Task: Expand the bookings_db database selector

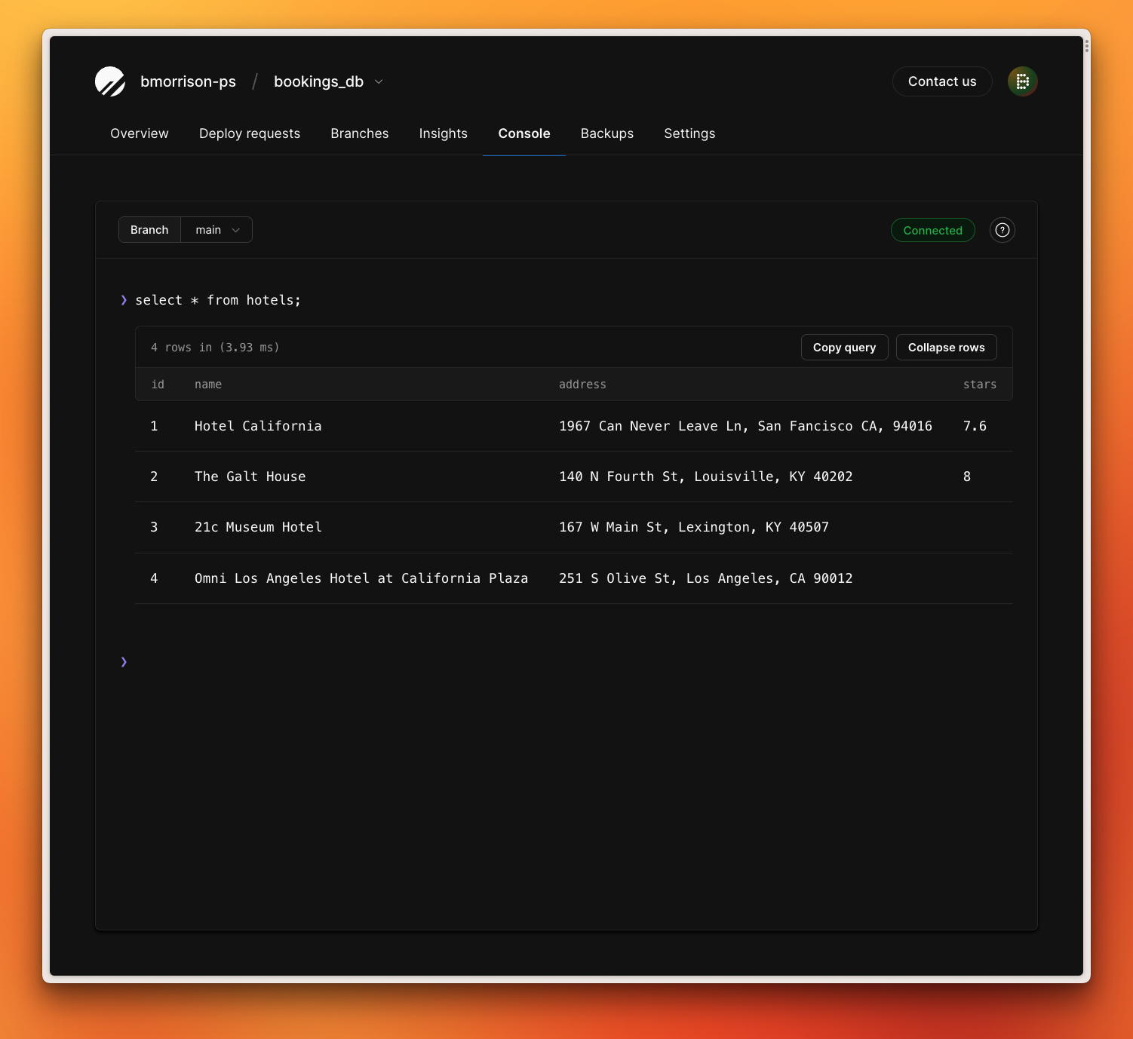Action: [x=328, y=81]
